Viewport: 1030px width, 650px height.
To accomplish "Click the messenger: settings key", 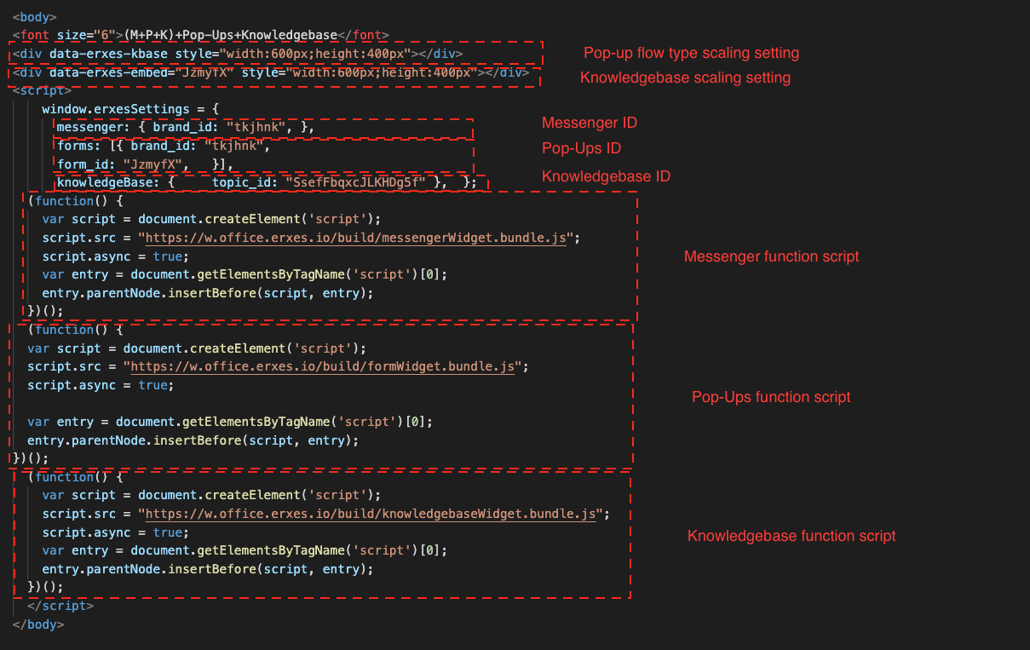I will [x=93, y=128].
